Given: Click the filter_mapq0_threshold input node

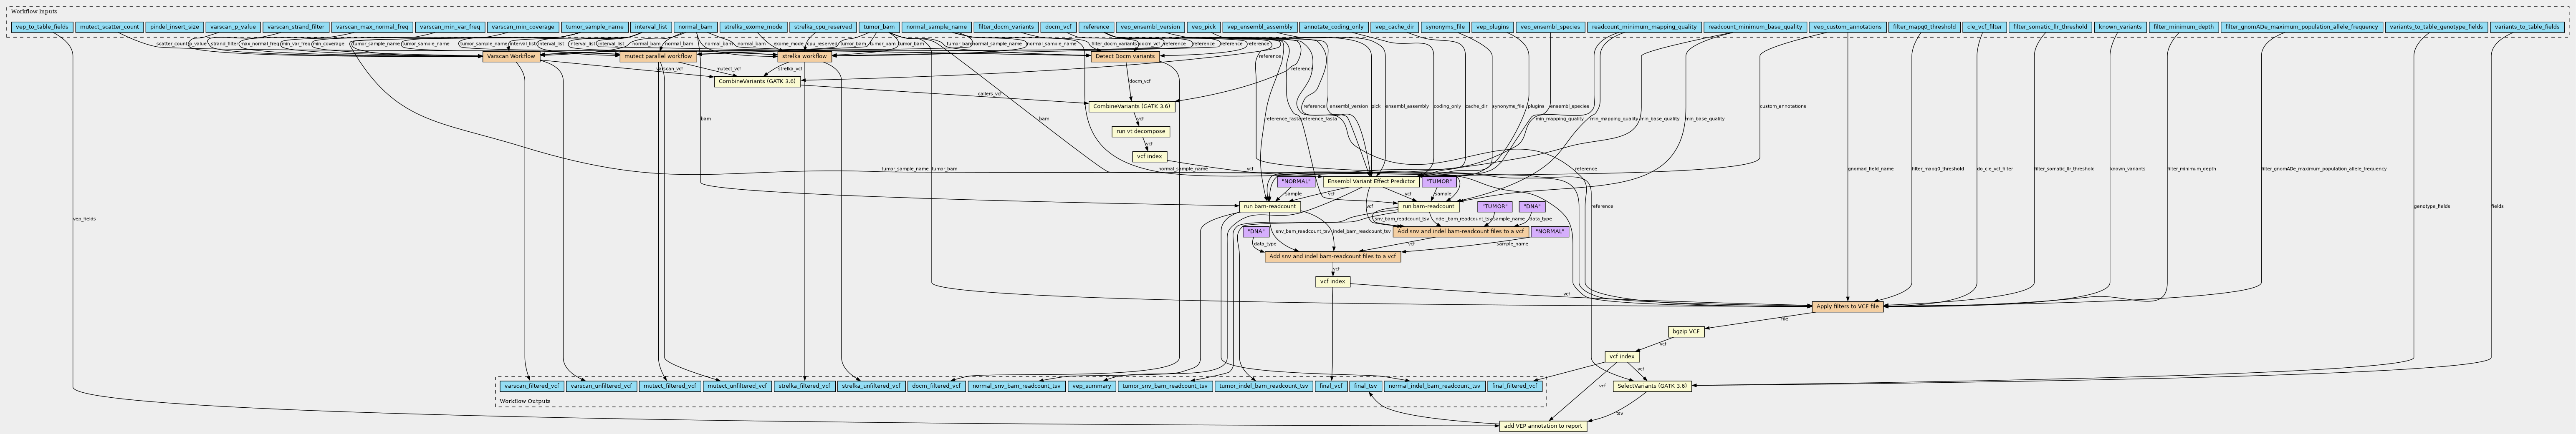Looking at the screenshot, I should click(x=1924, y=27).
